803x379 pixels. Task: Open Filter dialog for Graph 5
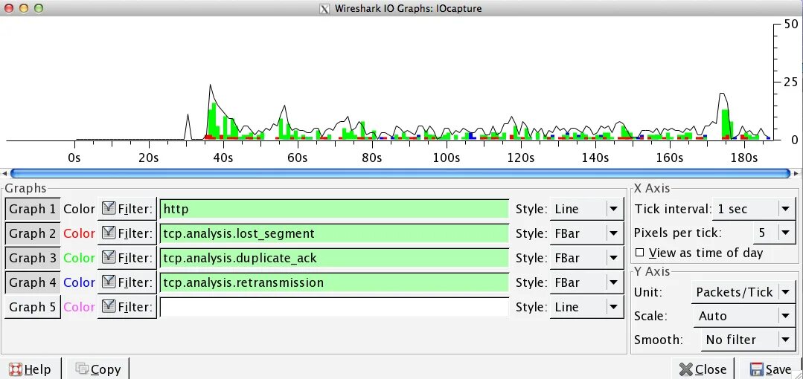click(127, 308)
